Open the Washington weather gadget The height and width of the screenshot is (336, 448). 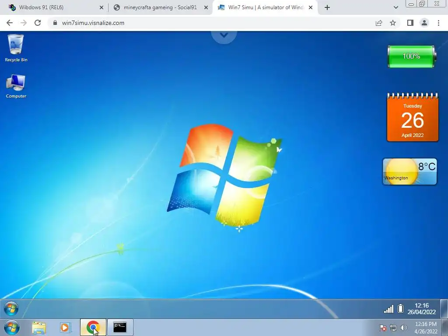[409, 171]
